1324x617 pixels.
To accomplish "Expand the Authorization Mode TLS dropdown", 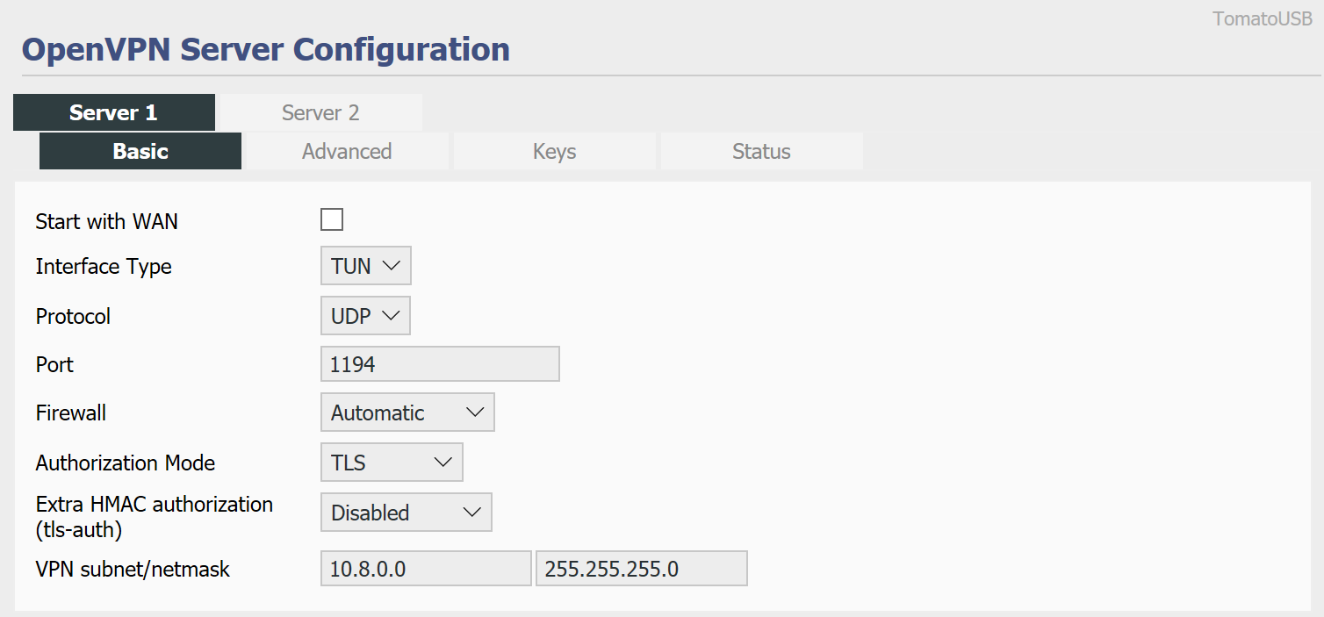I will tap(392, 463).
